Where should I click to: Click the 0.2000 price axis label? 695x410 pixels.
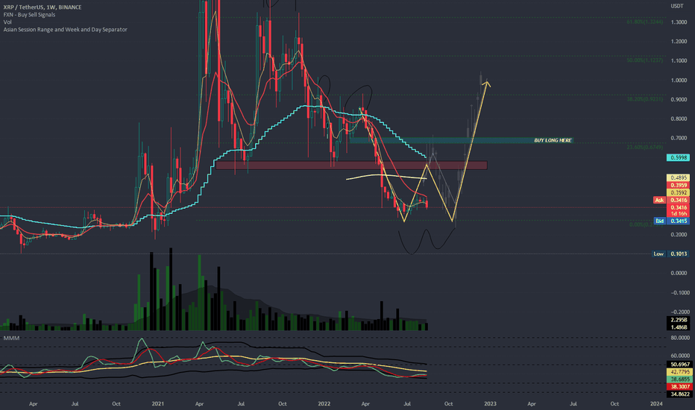click(679, 235)
